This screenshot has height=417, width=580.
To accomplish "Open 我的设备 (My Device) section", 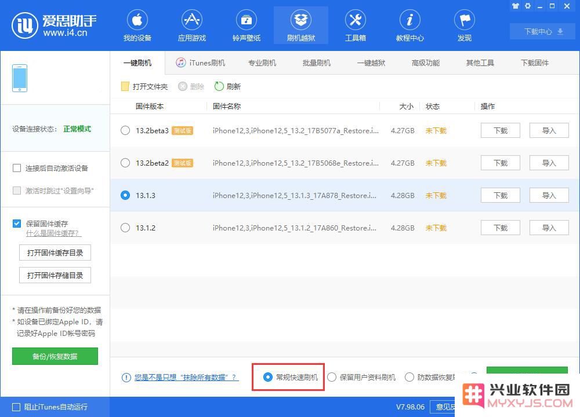I will pos(137,25).
